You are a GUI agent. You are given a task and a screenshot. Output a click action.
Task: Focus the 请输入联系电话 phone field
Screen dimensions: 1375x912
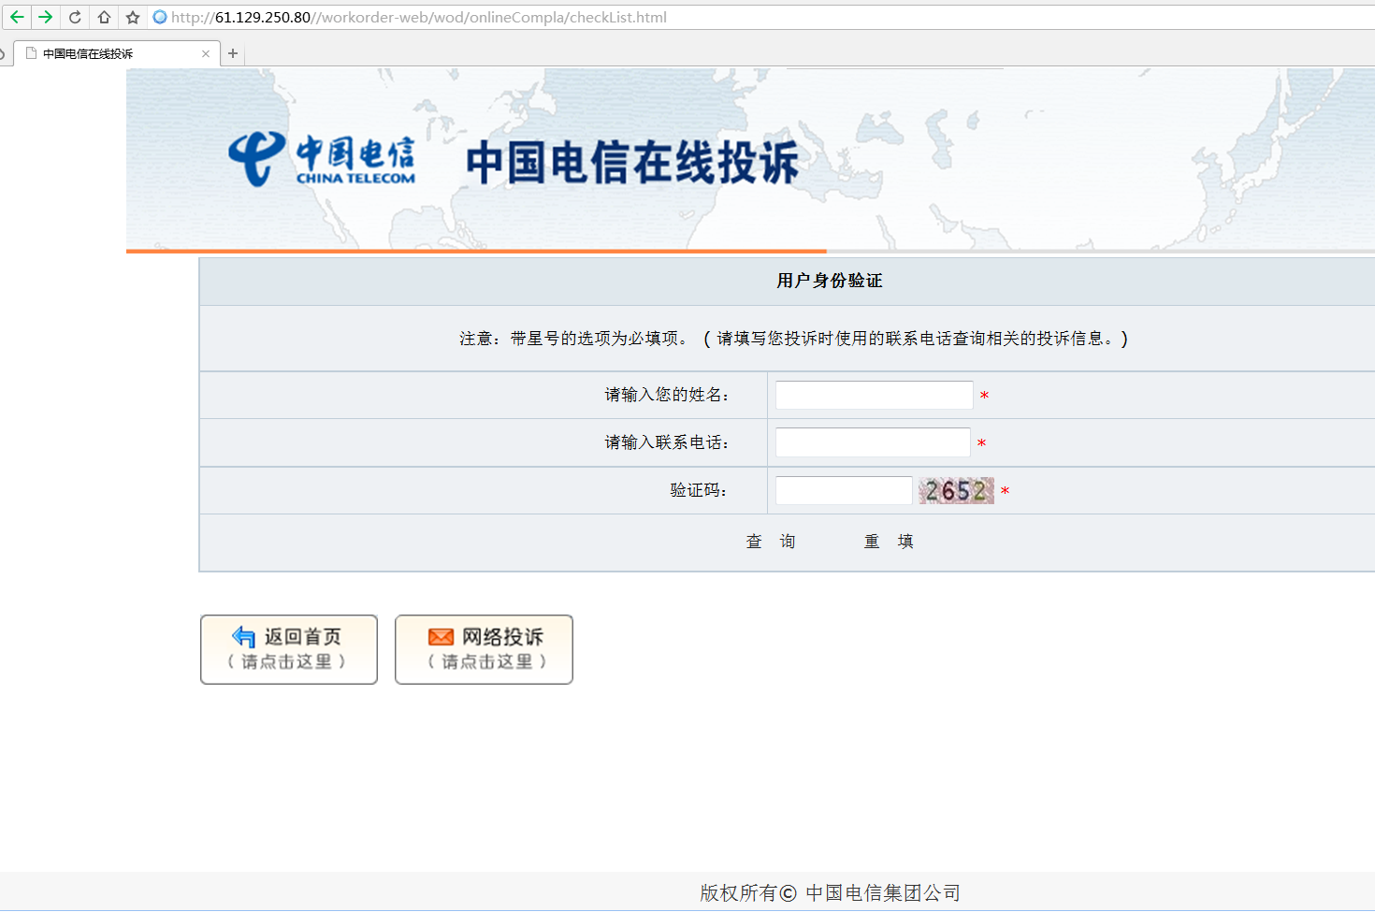(x=873, y=442)
